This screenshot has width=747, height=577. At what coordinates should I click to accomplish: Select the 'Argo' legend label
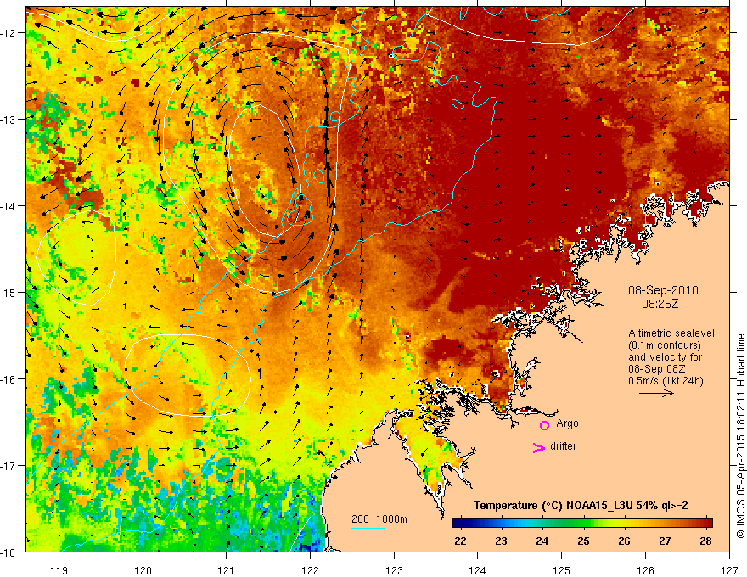click(x=567, y=423)
